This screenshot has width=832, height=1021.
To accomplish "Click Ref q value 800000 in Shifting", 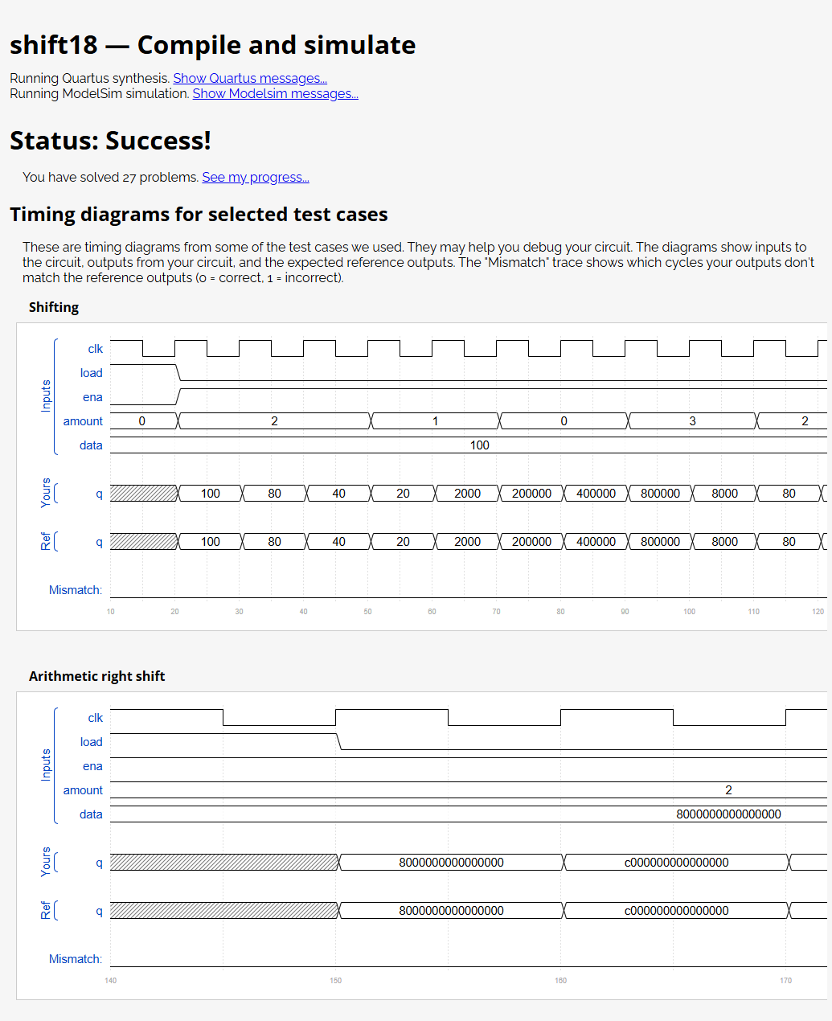I will 660,541.
